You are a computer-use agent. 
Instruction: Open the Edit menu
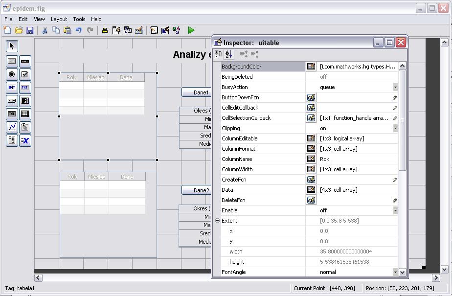click(23, 19)
